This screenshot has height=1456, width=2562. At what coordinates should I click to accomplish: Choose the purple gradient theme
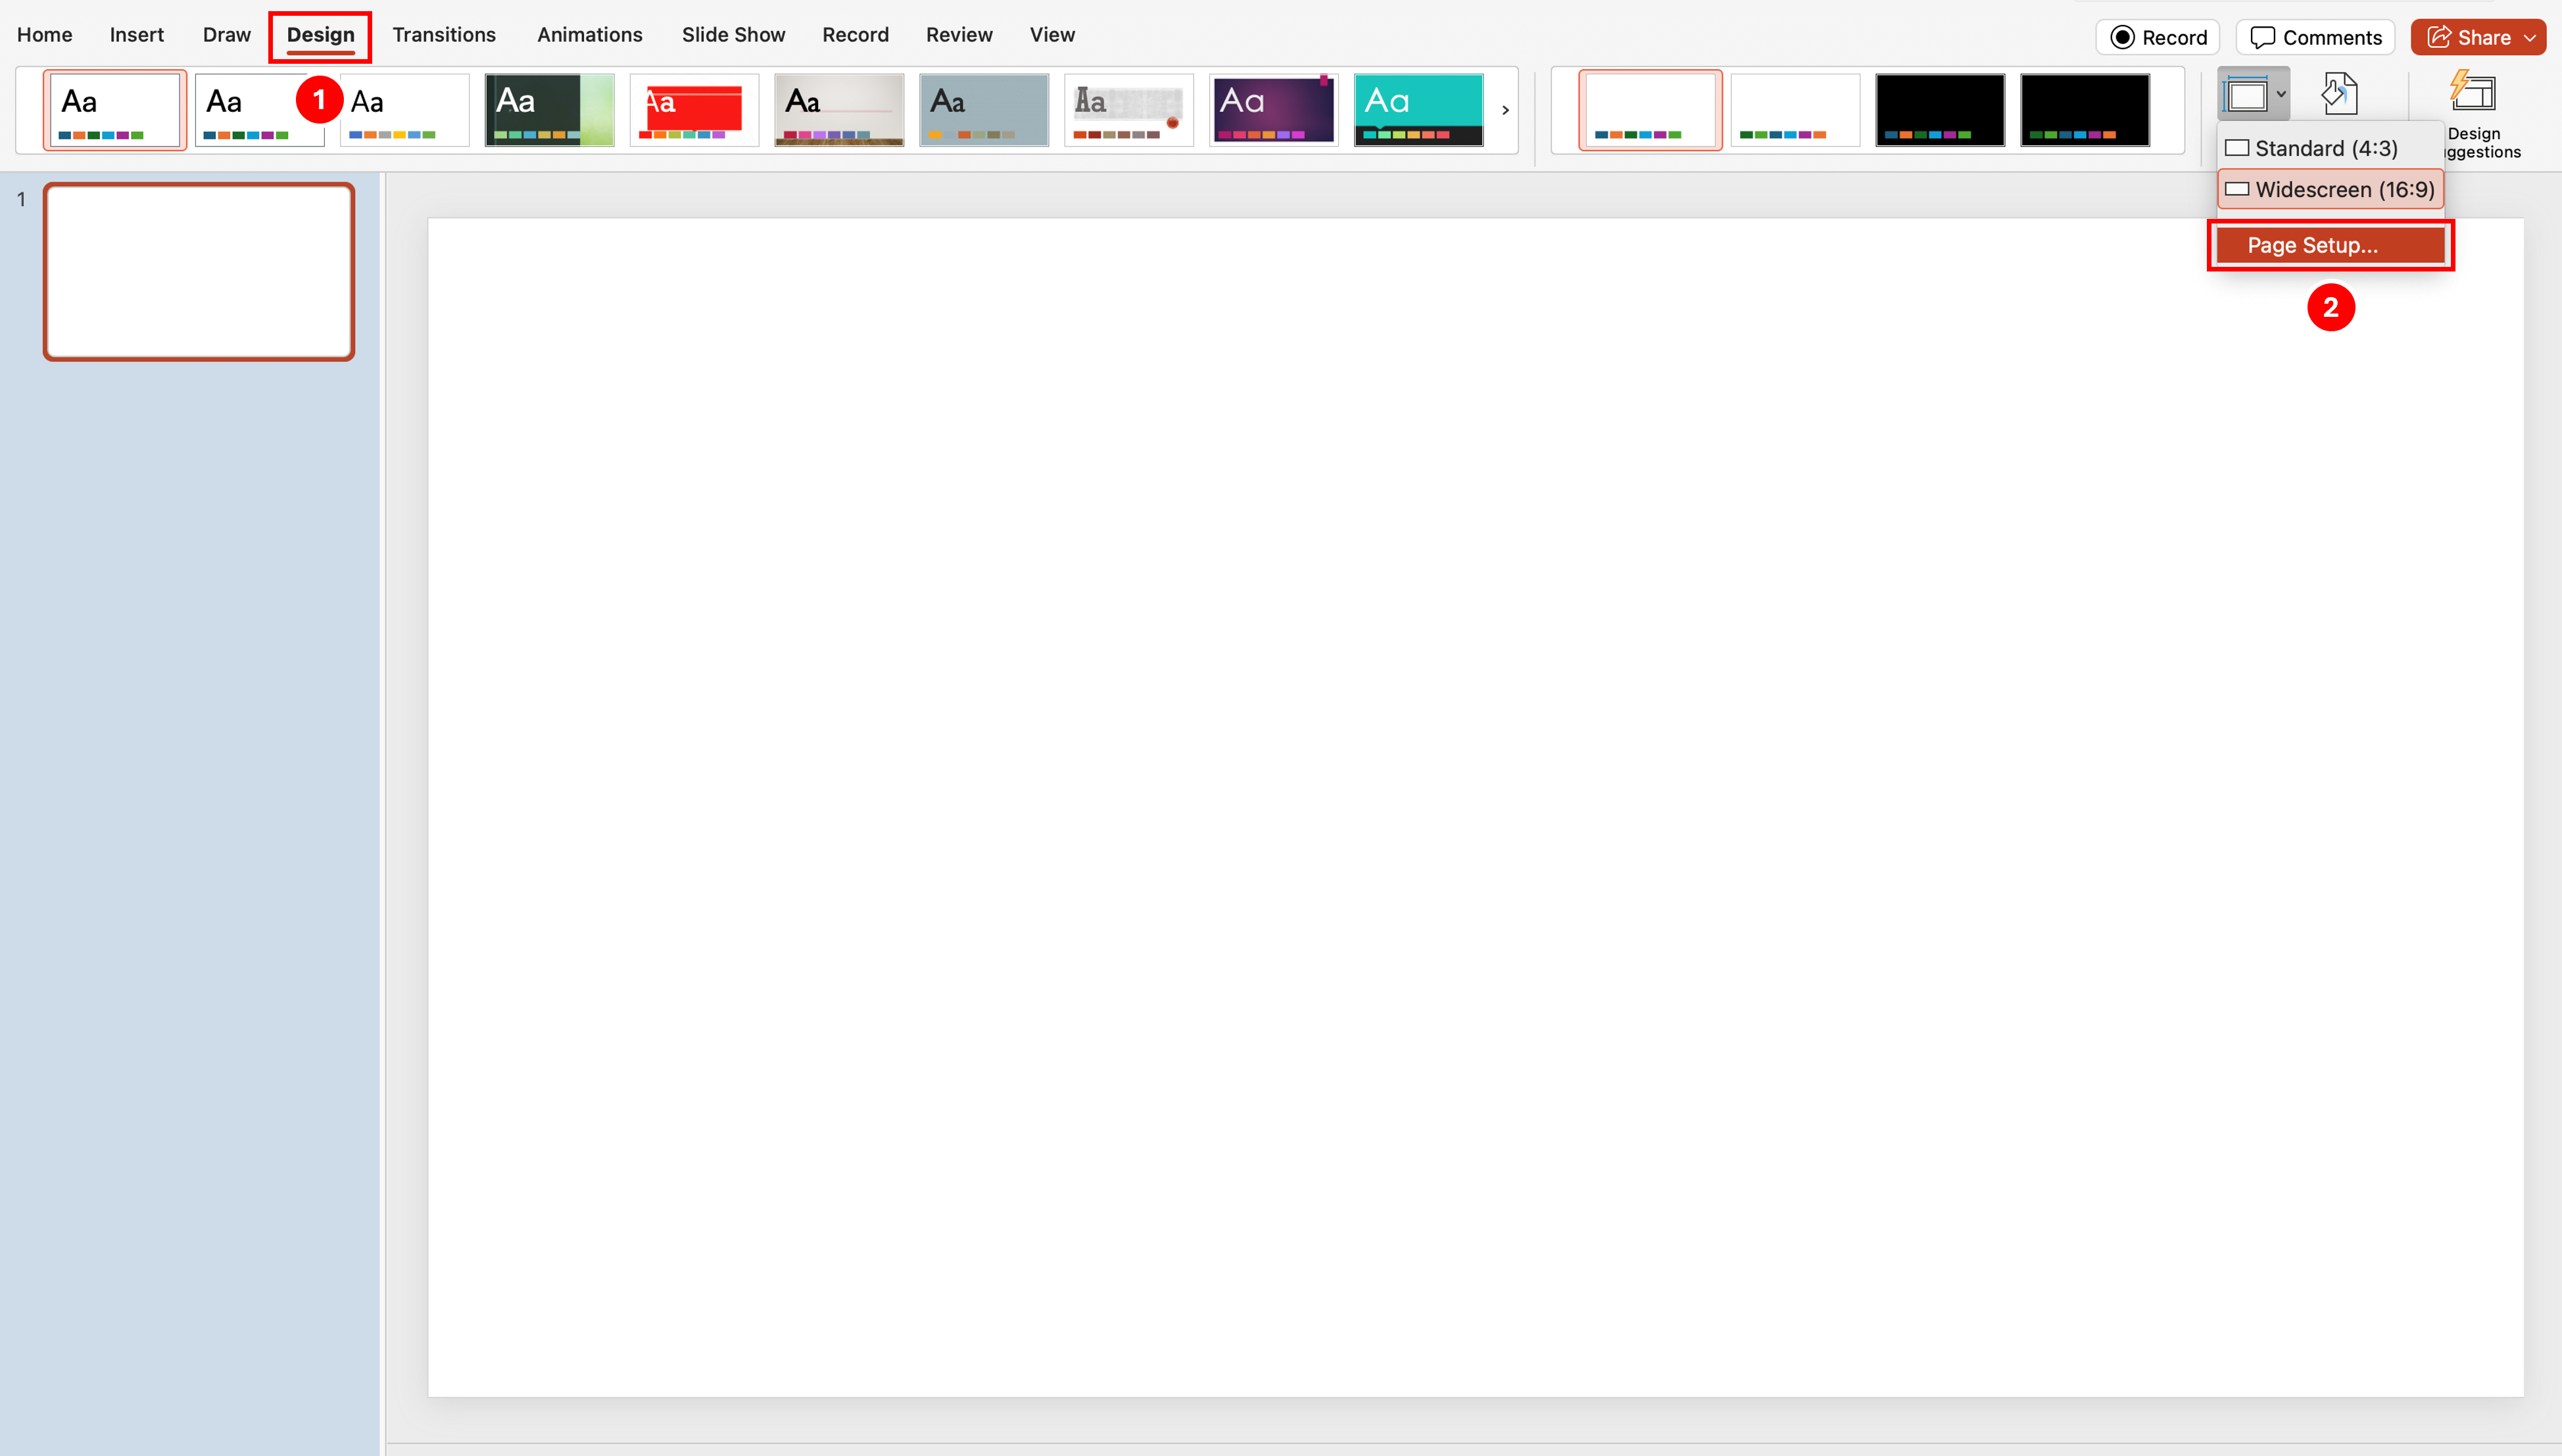pyautogui.click(x=1272, y=110)
